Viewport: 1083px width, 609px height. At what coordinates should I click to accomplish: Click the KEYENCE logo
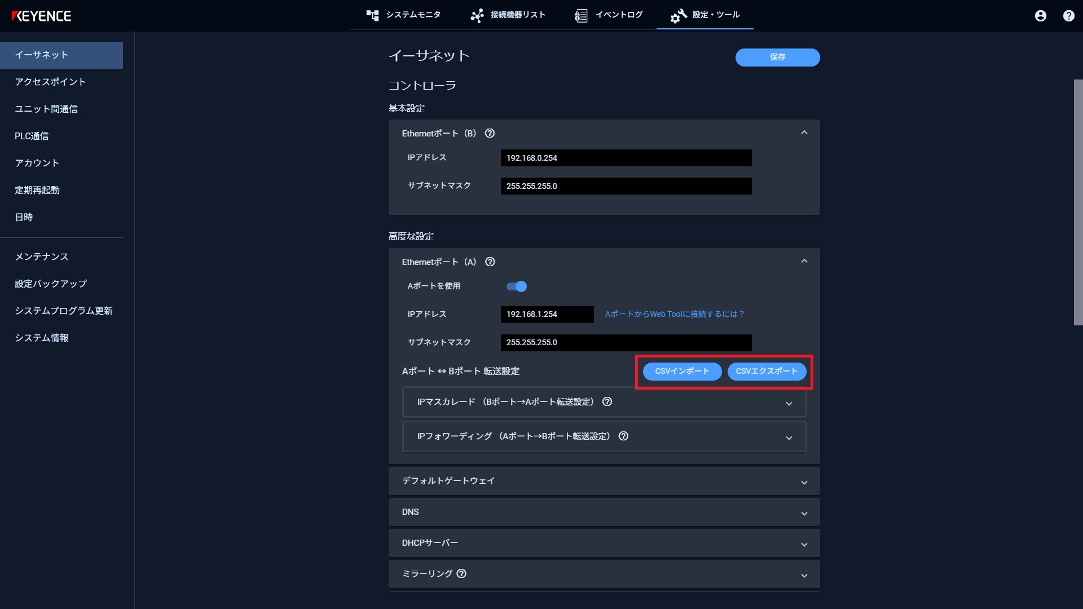(x=41, y=16)
